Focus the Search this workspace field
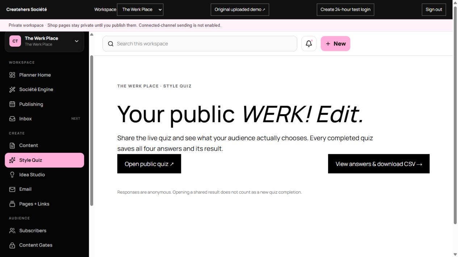The image size is (458, 257). [200, 44]
